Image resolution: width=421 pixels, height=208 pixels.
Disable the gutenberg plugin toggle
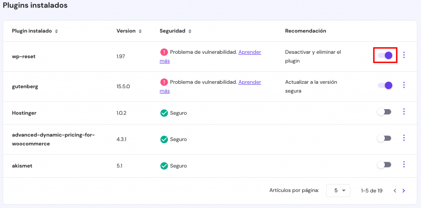(x=385, y=85)
